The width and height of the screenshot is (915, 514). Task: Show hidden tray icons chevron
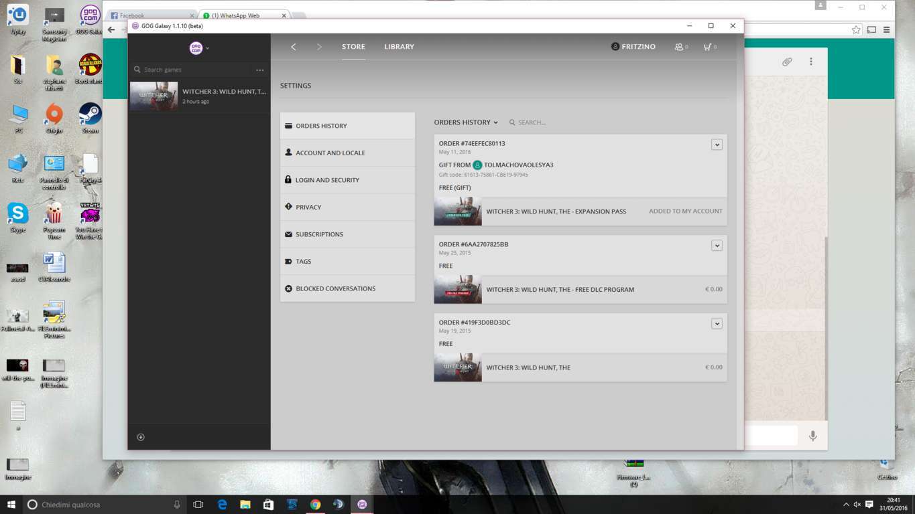click(x=845, y=505)
